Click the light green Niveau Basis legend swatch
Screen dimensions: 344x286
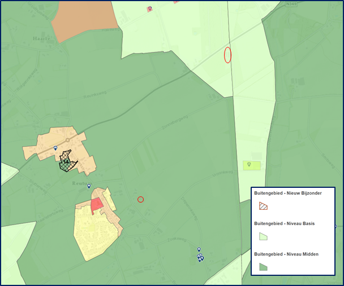tap(263, 236)
